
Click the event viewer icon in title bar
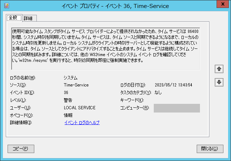[x=6, y=6]
